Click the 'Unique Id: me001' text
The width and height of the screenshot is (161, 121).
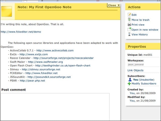click(x=140, y=55)
